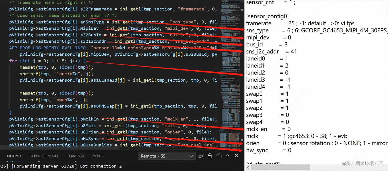Click the 'bus_id = 3' config line
Viewport: 388px width, 171px height.
click(x=267, y=45)
